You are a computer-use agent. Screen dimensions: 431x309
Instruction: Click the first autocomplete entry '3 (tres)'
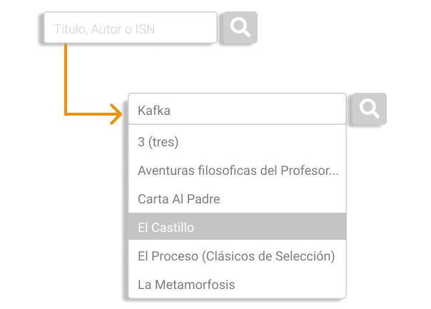158,142
